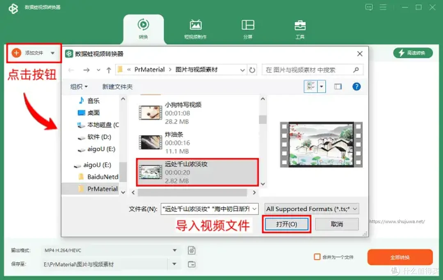
Task: Expand the 添加文件 dropdown arrow
Action: [x=53, y=53]
